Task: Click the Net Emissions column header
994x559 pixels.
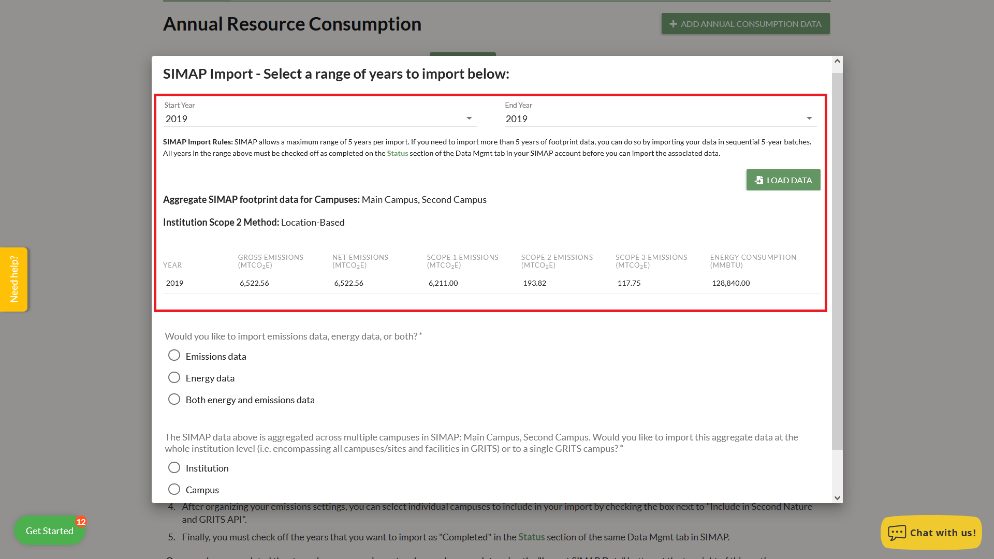Action: tap(360, 261)
